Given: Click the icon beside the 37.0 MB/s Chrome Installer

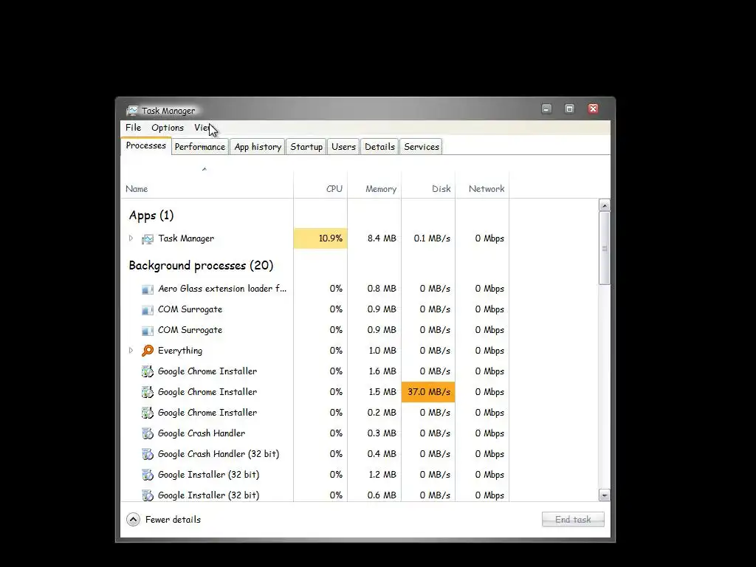Looking at the screenshot, I should [x=147, y=392].
